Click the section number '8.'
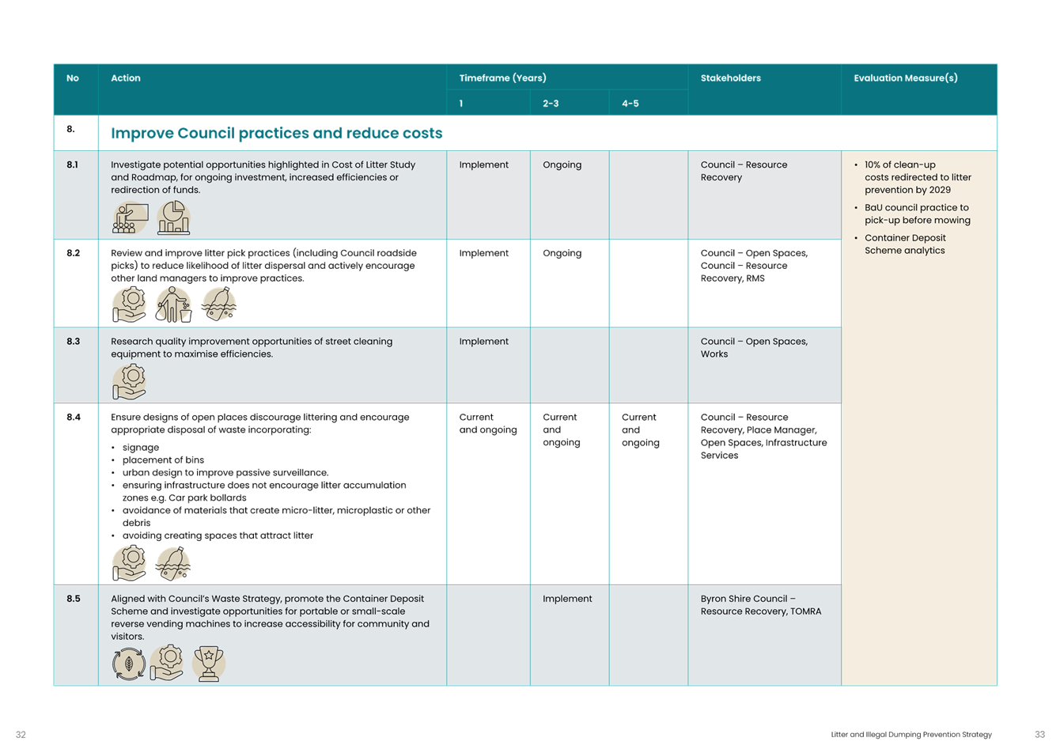This screenshot has width=1060, height=749. coord(70,129)
